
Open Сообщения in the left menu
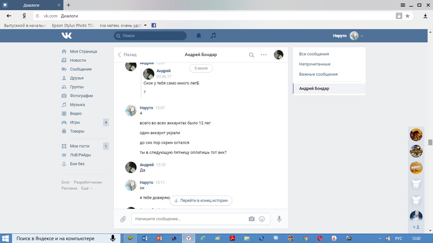tap(81, 69)
